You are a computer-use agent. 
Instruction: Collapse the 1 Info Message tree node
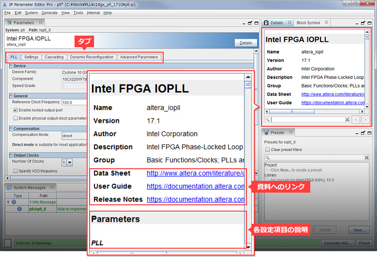[8, 202]
